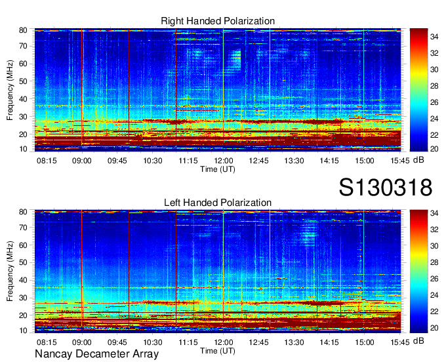This screenshot has height=362, width=446.
Task: Select the large S130318 label
Action: (386, 188)
